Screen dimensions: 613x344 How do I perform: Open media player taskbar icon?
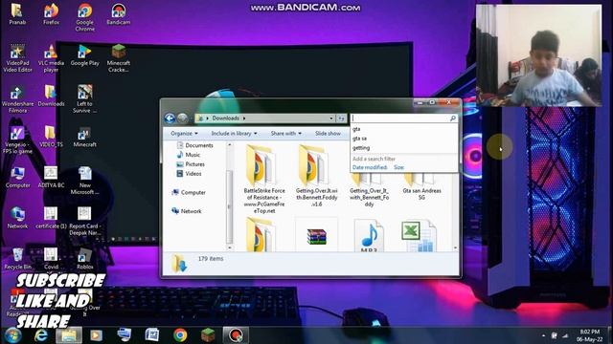click(96, 335)
